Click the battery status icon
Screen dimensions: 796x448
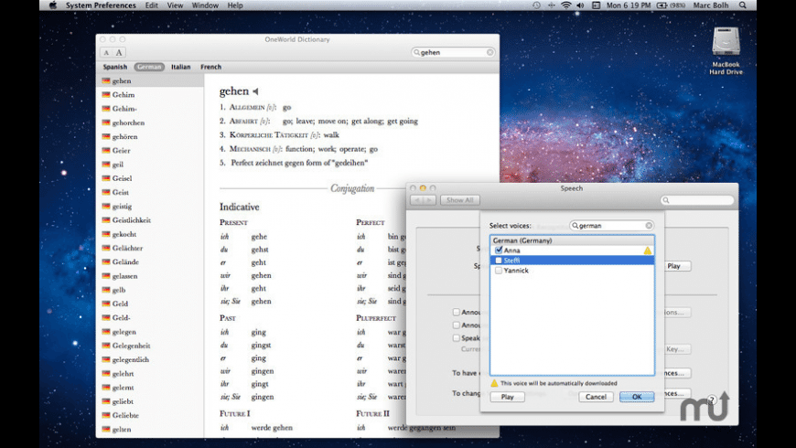click(x=662, y=5)
